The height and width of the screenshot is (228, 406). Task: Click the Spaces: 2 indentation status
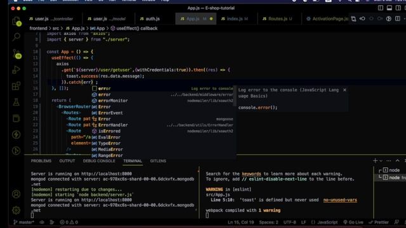[x=268, y=222]
